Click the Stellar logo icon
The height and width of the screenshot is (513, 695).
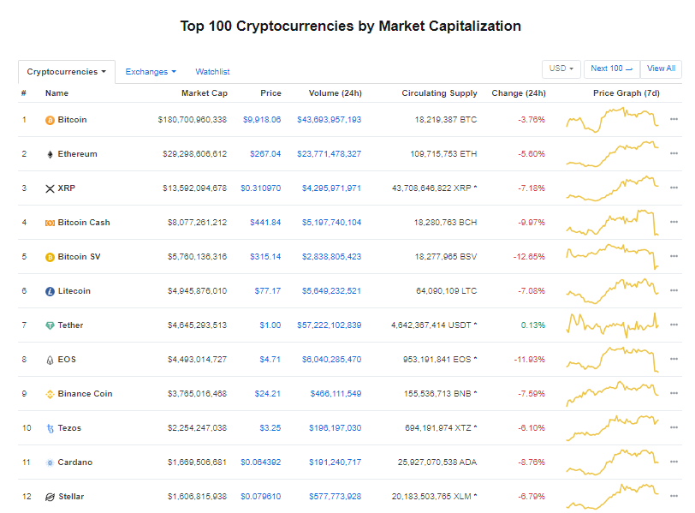coord(50,497)
